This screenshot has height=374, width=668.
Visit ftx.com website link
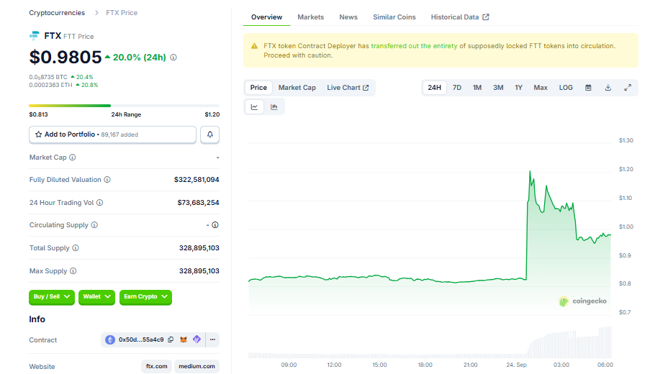point(157,366)
